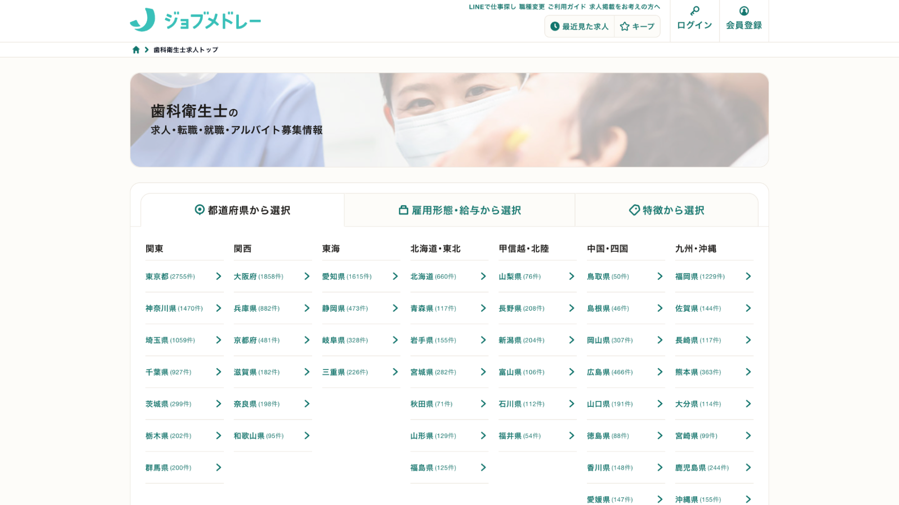
Task: Switch to the 特徴から選択 tab
Action: pyautogui.click(x=670, y=210)
